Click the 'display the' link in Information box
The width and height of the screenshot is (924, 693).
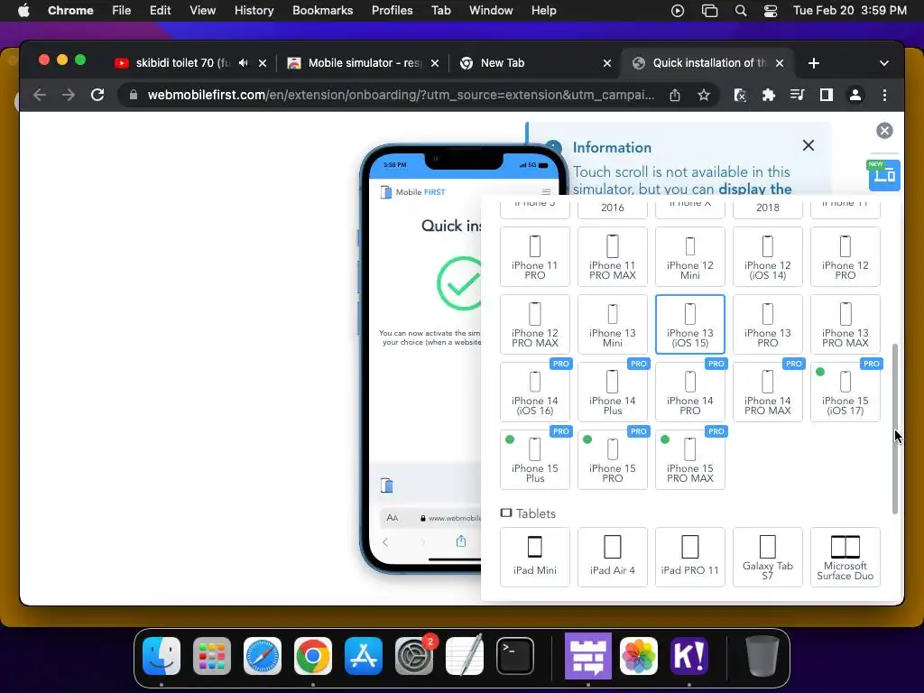pos(755,189)
